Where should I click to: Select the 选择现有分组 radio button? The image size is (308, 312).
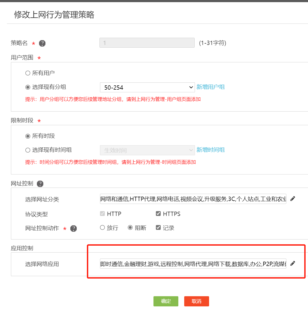click(x=28, y=87)
